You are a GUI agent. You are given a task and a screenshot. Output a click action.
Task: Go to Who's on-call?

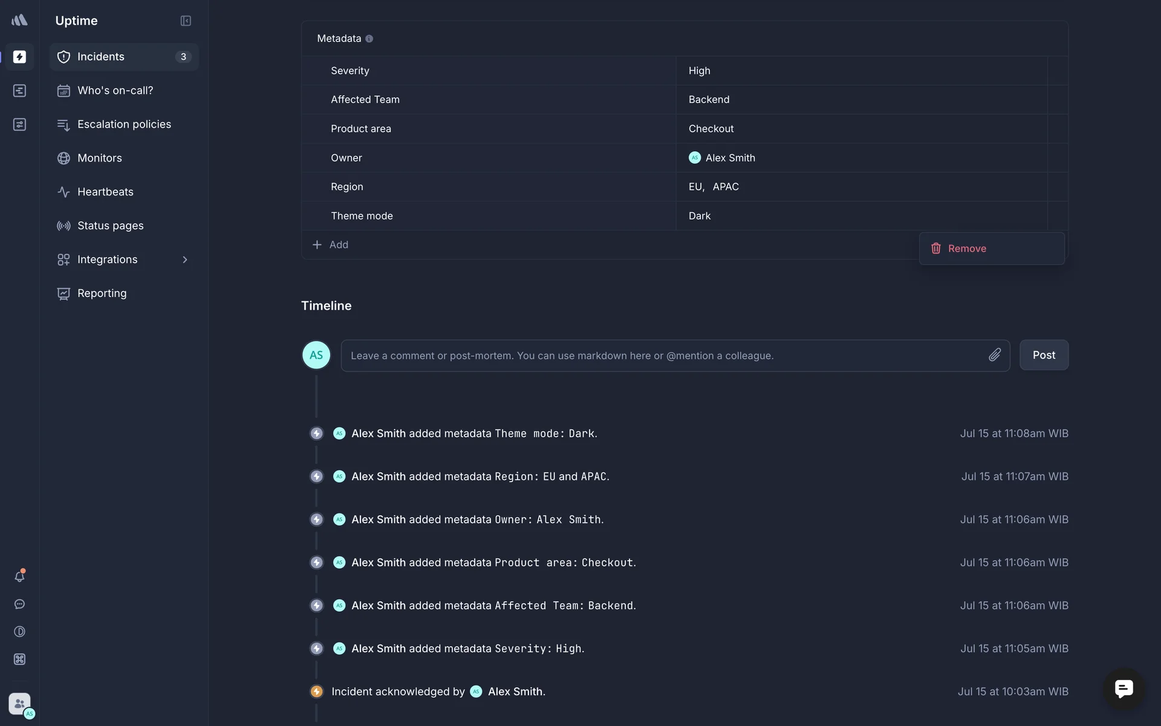[115, 91]
